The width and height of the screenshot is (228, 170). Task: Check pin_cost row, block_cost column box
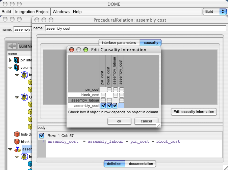click(109, 90)
